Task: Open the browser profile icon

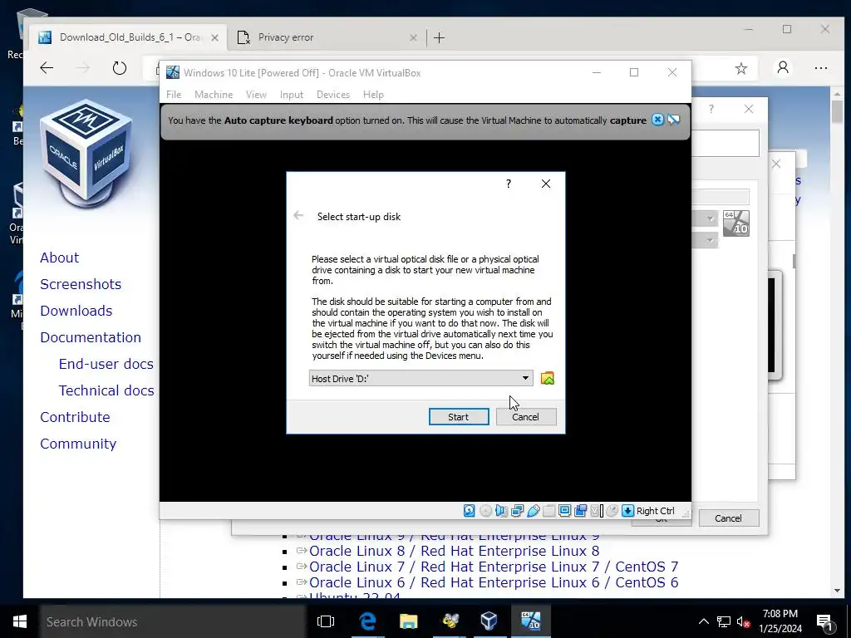Action: coord(783,68)
